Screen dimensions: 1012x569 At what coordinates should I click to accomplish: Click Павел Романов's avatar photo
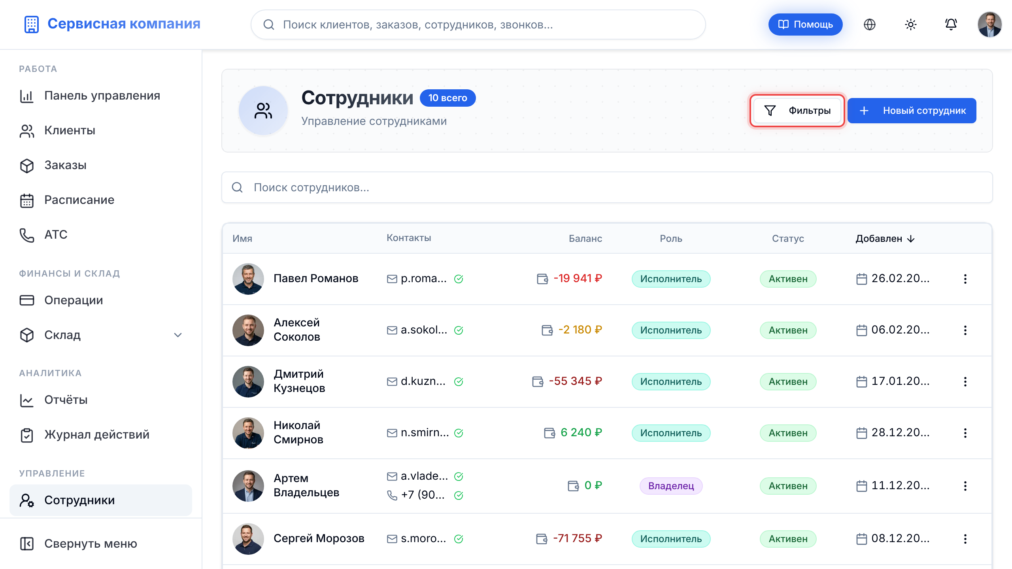(x=248, y=279)
